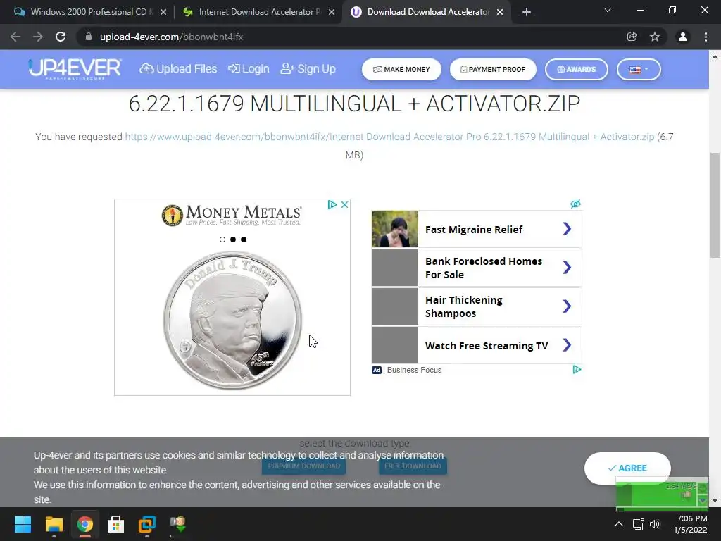Click chevron next to Bank Foreclosed Homes
This screenshot has width=721, height=541.
point(567,268)
